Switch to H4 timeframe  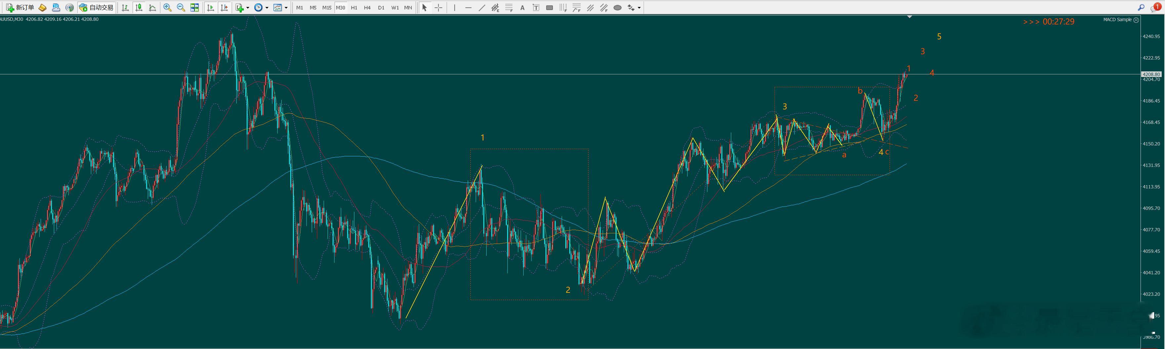367,8
